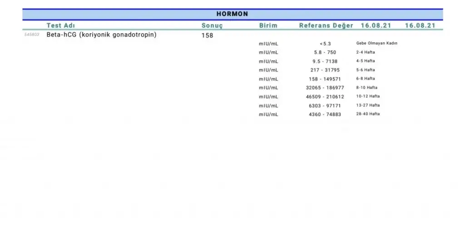Select the 4-5 Hafta label
The image size is (465, 228).
366,61
